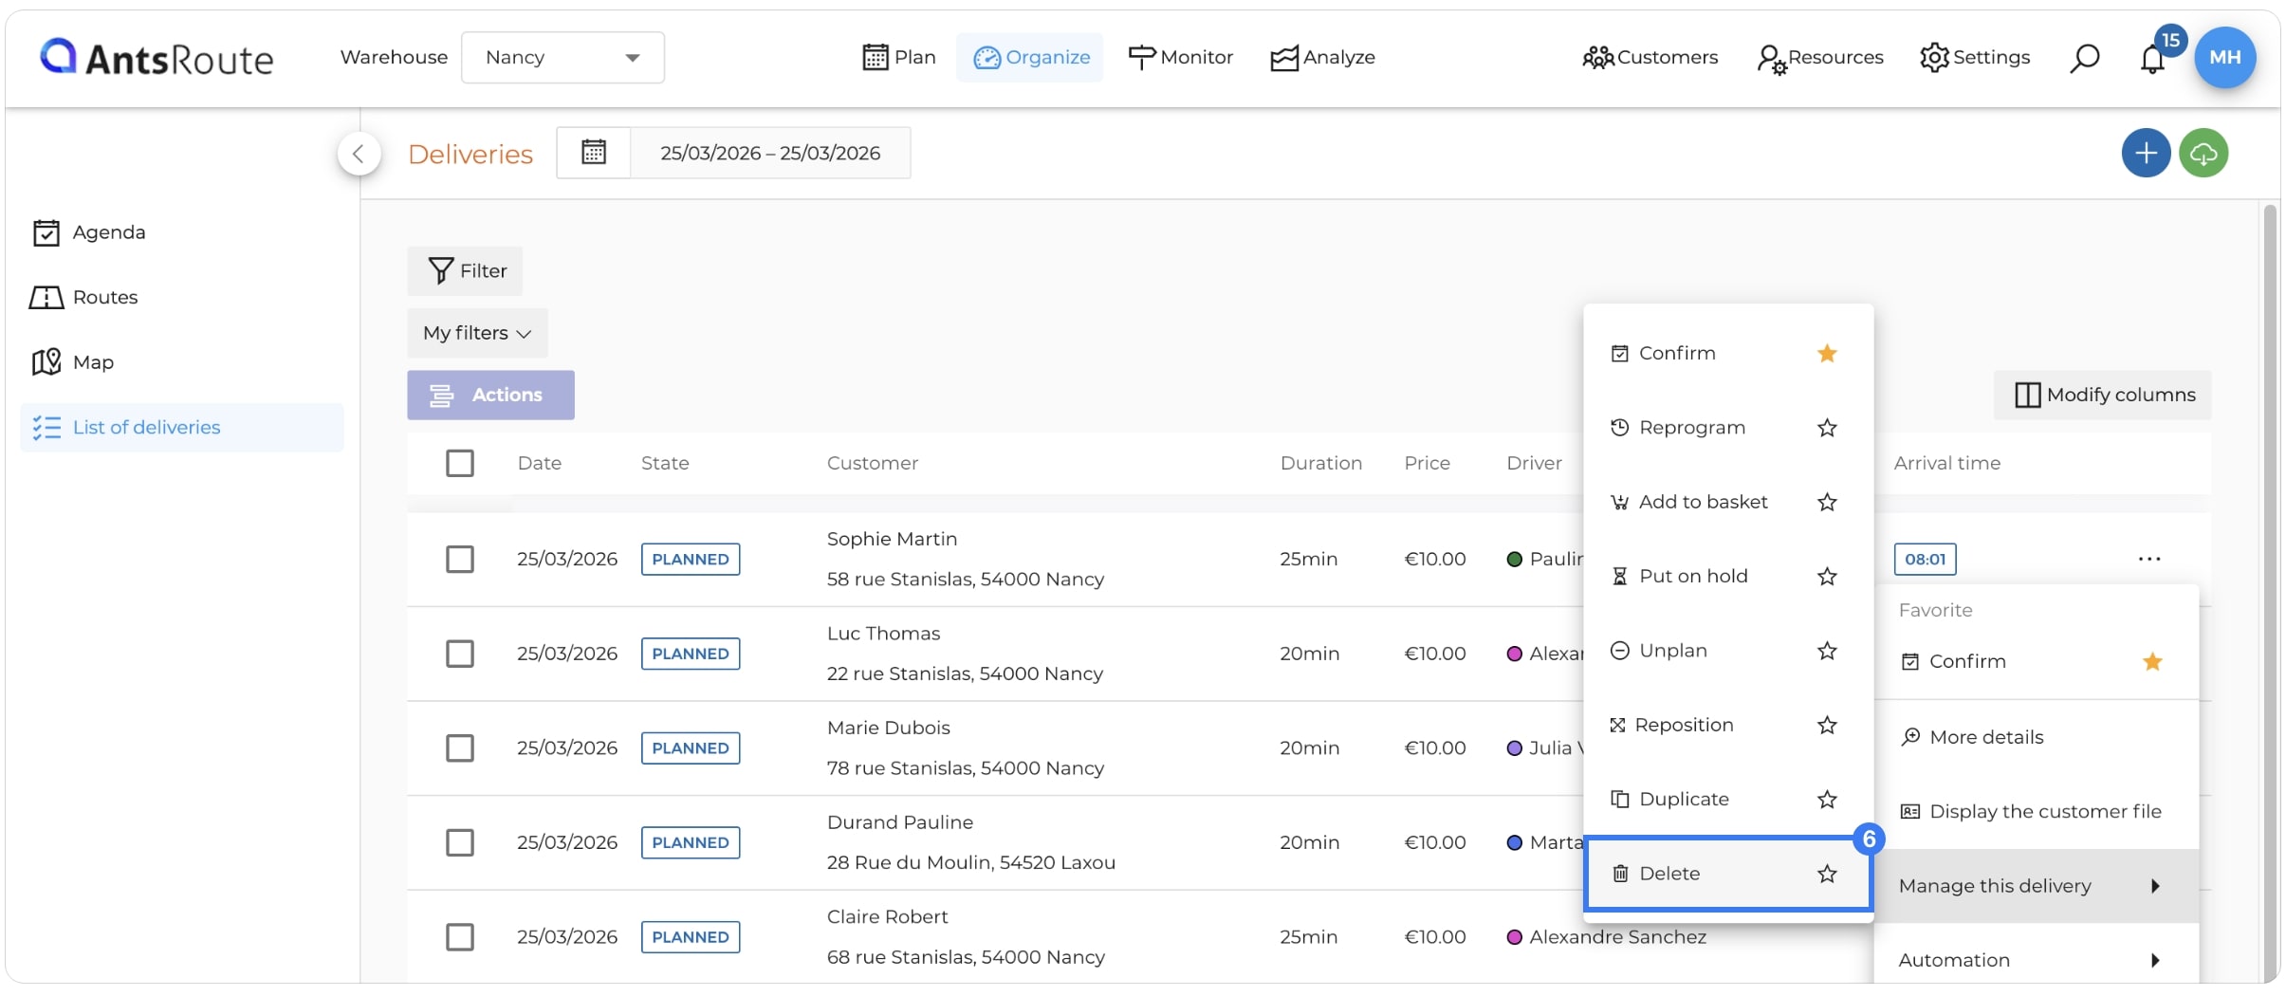Click the 08:01 arrival time badge
This screenshot has height=996, width=2286.
[x=1925, y=559]
